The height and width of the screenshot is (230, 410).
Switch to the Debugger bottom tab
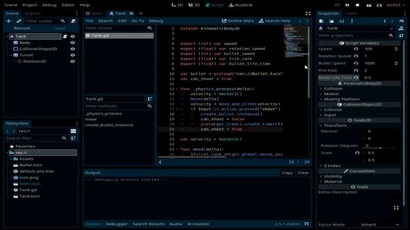pos(117,224)
